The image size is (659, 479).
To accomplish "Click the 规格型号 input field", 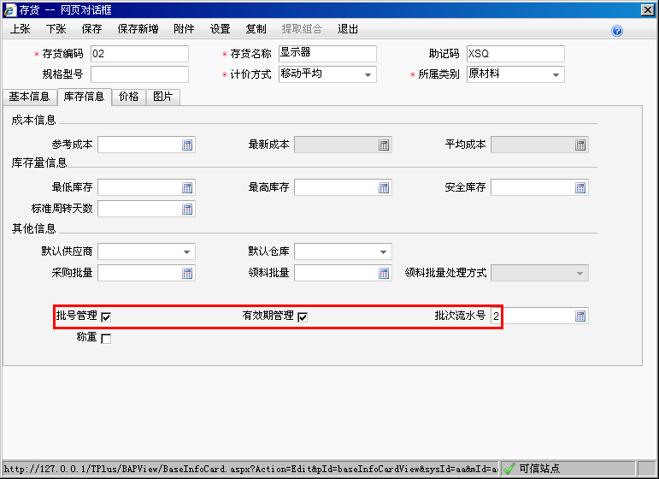I will 139,74.
